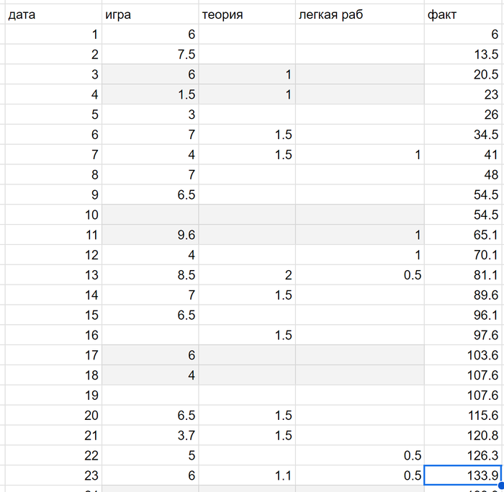Viewport: 504px width, 492px height.
Task: Click the факт cell with 120.8
Action: pos(463,434)
